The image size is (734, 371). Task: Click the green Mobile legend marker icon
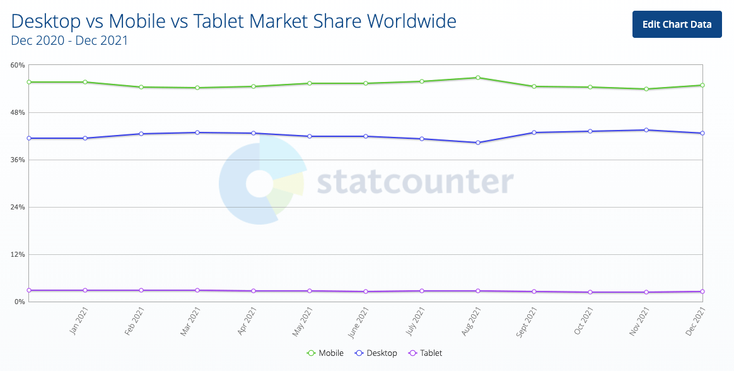(310, 353)
